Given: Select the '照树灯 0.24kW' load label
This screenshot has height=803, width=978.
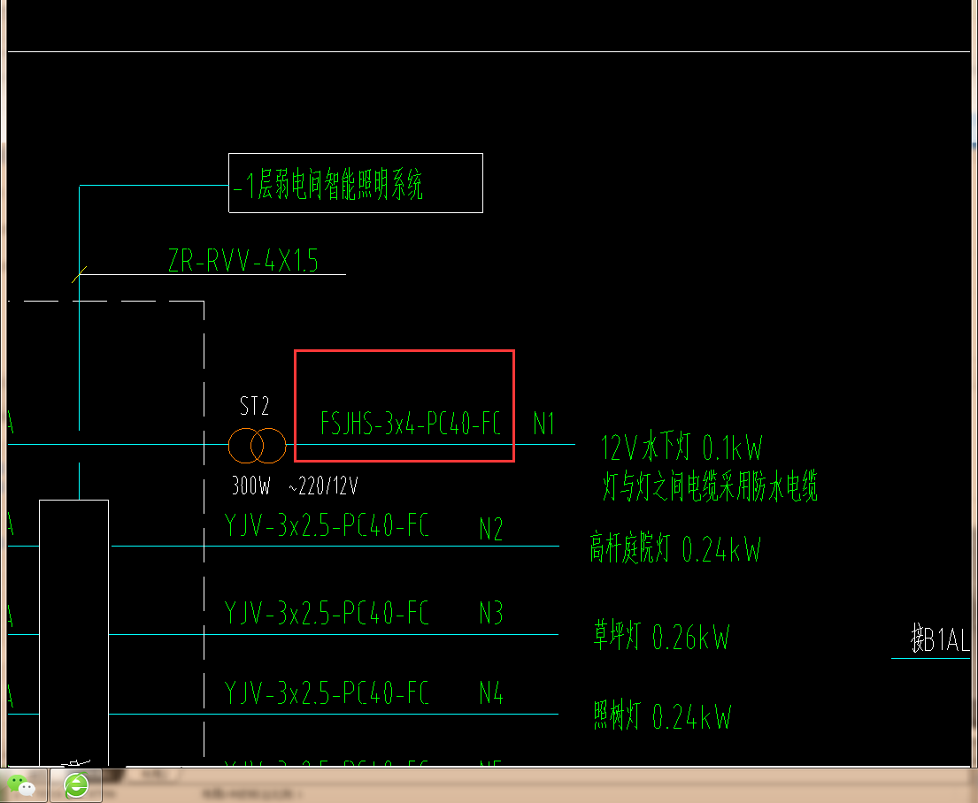Looking at the screenshot, I should coord(662,715).
